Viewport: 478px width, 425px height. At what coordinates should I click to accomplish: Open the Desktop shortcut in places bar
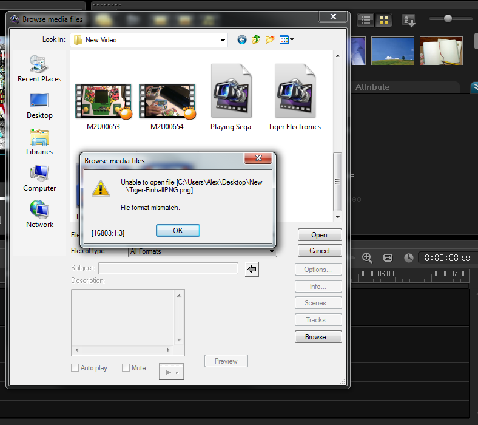[x=39, y=106]
